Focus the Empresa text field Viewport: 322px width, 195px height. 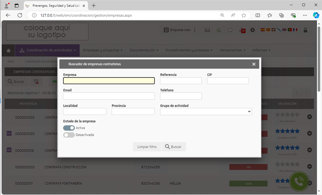(x=109, y=81)
